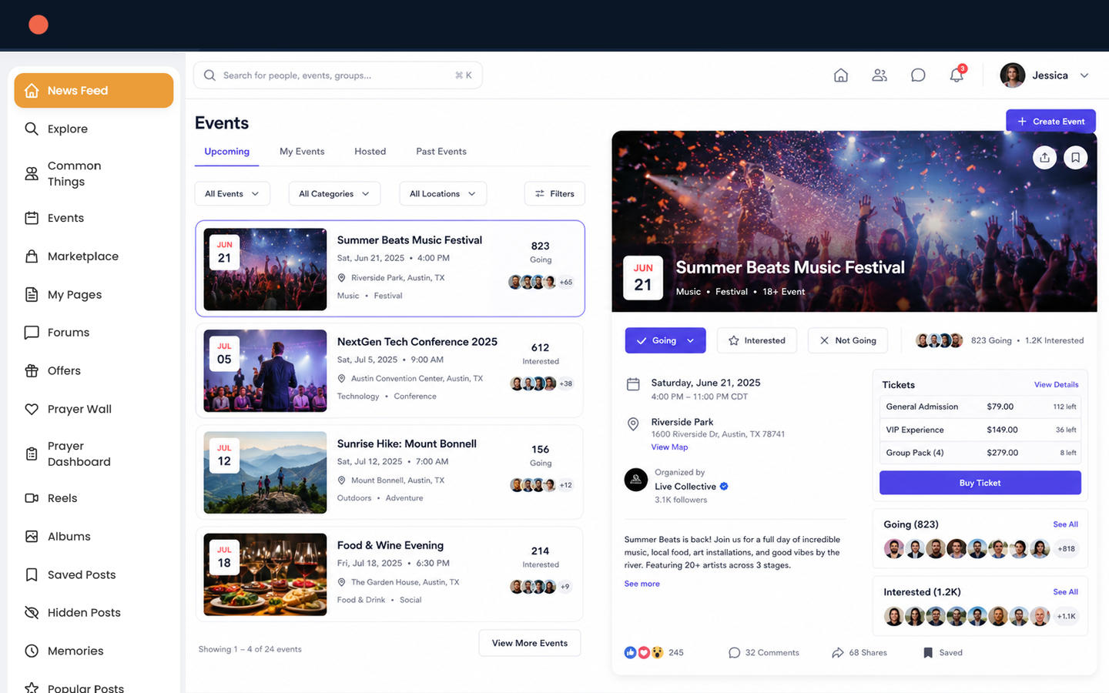Open the Food & Wine Evening thumbnail

[265, 574]
